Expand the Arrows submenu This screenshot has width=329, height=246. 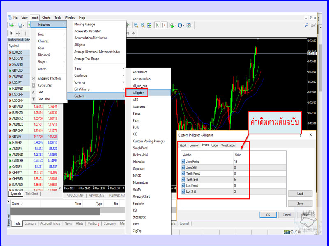(49, 69)
